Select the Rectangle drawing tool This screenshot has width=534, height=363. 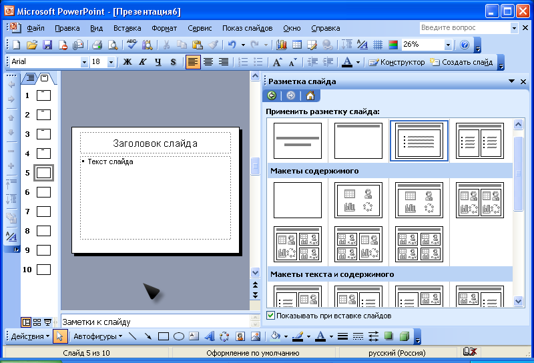(x=164, y=336)
